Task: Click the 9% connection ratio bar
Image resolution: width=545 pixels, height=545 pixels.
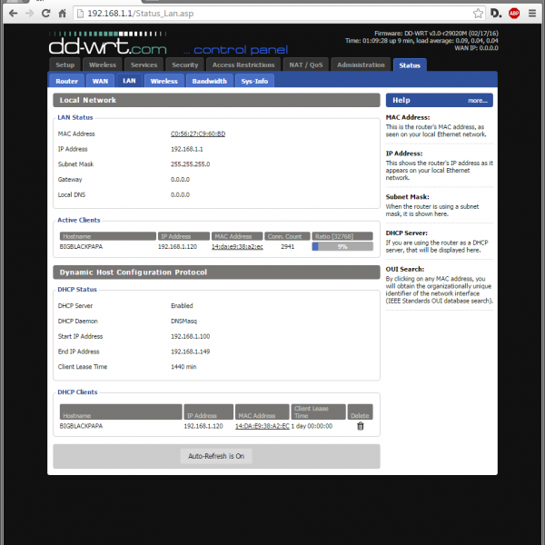Action: (343, 246)
